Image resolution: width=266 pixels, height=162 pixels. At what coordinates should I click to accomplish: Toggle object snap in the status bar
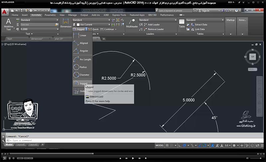coord(204,145)
